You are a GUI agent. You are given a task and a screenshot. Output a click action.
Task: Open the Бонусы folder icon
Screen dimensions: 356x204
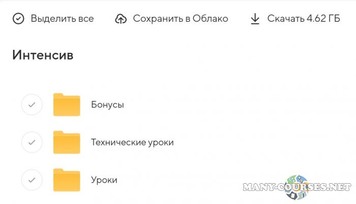point(67,105)
